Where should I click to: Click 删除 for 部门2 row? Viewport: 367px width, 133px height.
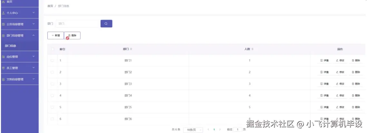coord(356,72)
